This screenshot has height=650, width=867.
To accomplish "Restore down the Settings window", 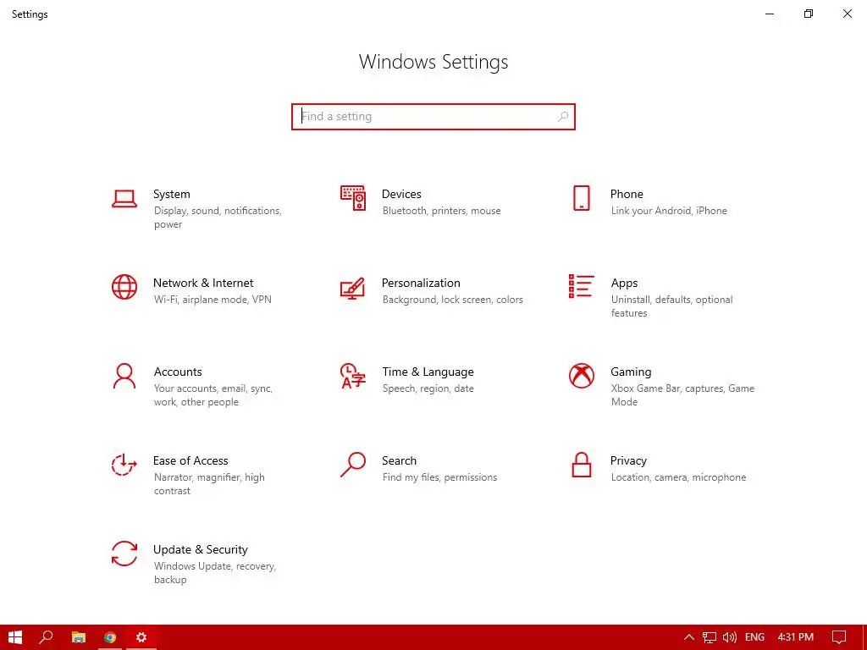I will pyautogui.click(x=809, y=14).
